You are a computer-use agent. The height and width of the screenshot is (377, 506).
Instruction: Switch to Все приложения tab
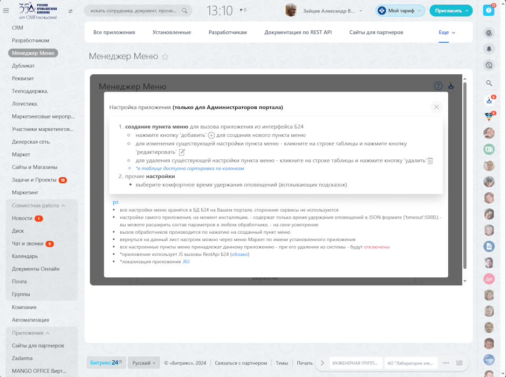pos(114,32)
